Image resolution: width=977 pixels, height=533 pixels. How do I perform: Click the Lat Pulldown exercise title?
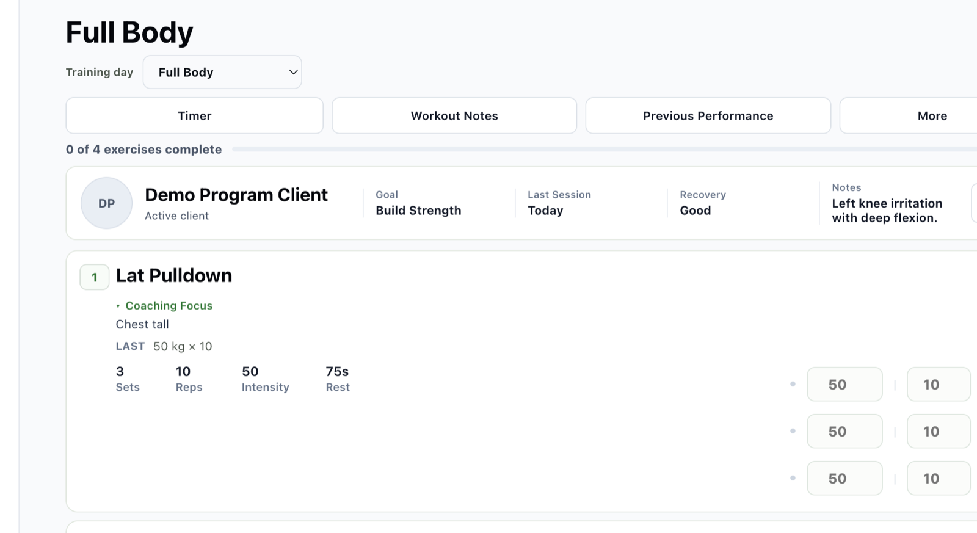click(x=174, y=275)
